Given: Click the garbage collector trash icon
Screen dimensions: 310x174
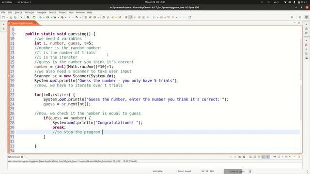Looking at the screenshot, I should [250, 172].
